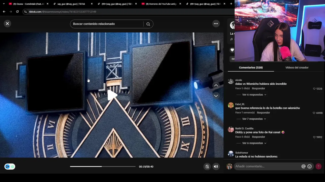
Task: Expand 'Ver 7 respuestas' under Fabri_RL's comment
Action: pyautogui.click(x=254, y=119)
